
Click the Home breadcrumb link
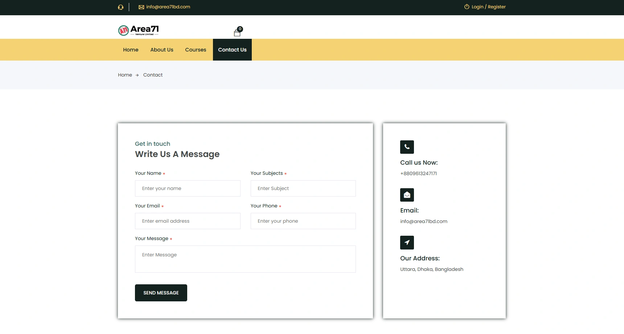tap(125, 75)
